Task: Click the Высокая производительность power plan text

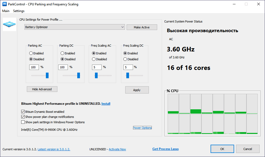Action: tap(203, 31)
